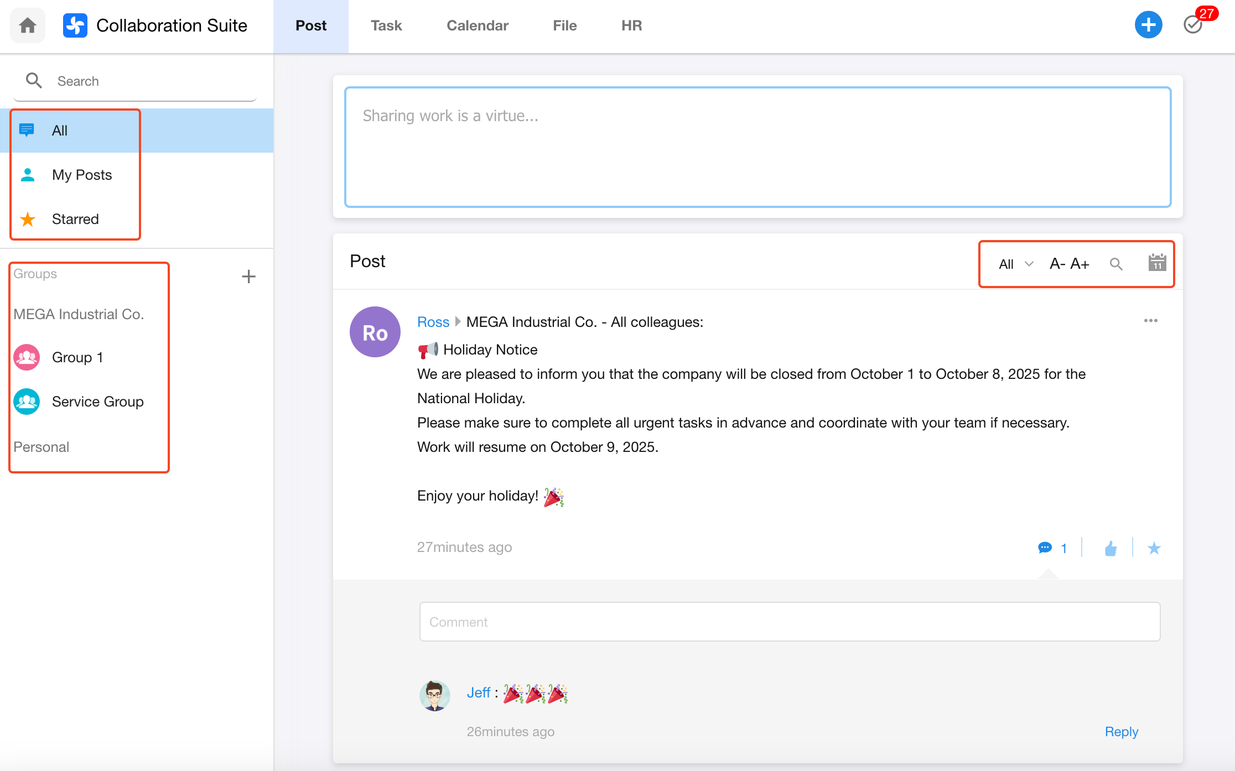Click the search magnifier in Post header

(x=1116, y=264)
